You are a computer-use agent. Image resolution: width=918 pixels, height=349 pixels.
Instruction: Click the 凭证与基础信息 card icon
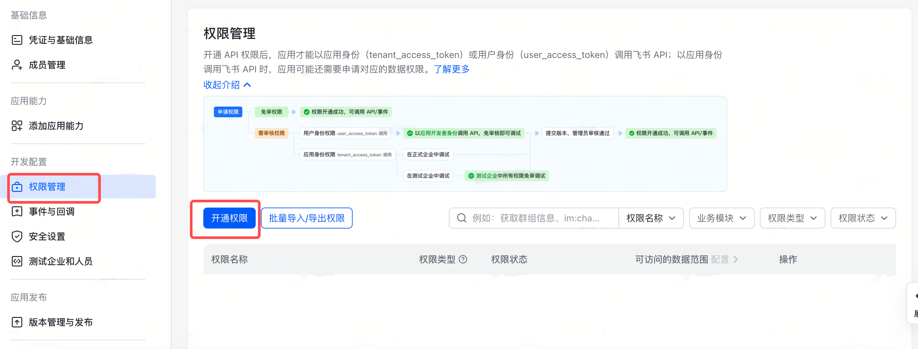(x=17, y=40)
